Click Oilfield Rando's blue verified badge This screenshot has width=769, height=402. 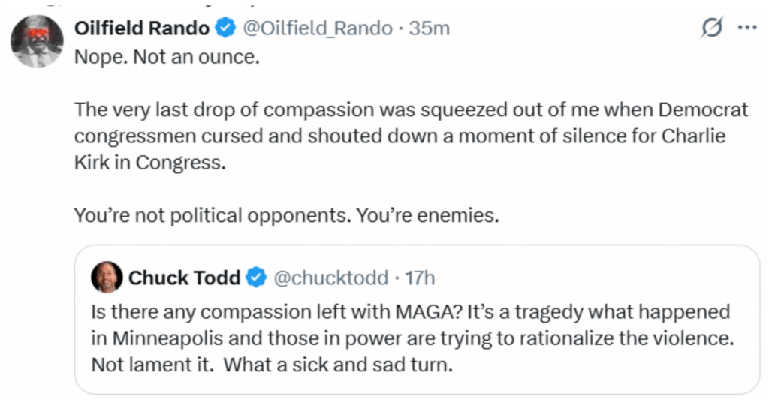coord(224,28)
